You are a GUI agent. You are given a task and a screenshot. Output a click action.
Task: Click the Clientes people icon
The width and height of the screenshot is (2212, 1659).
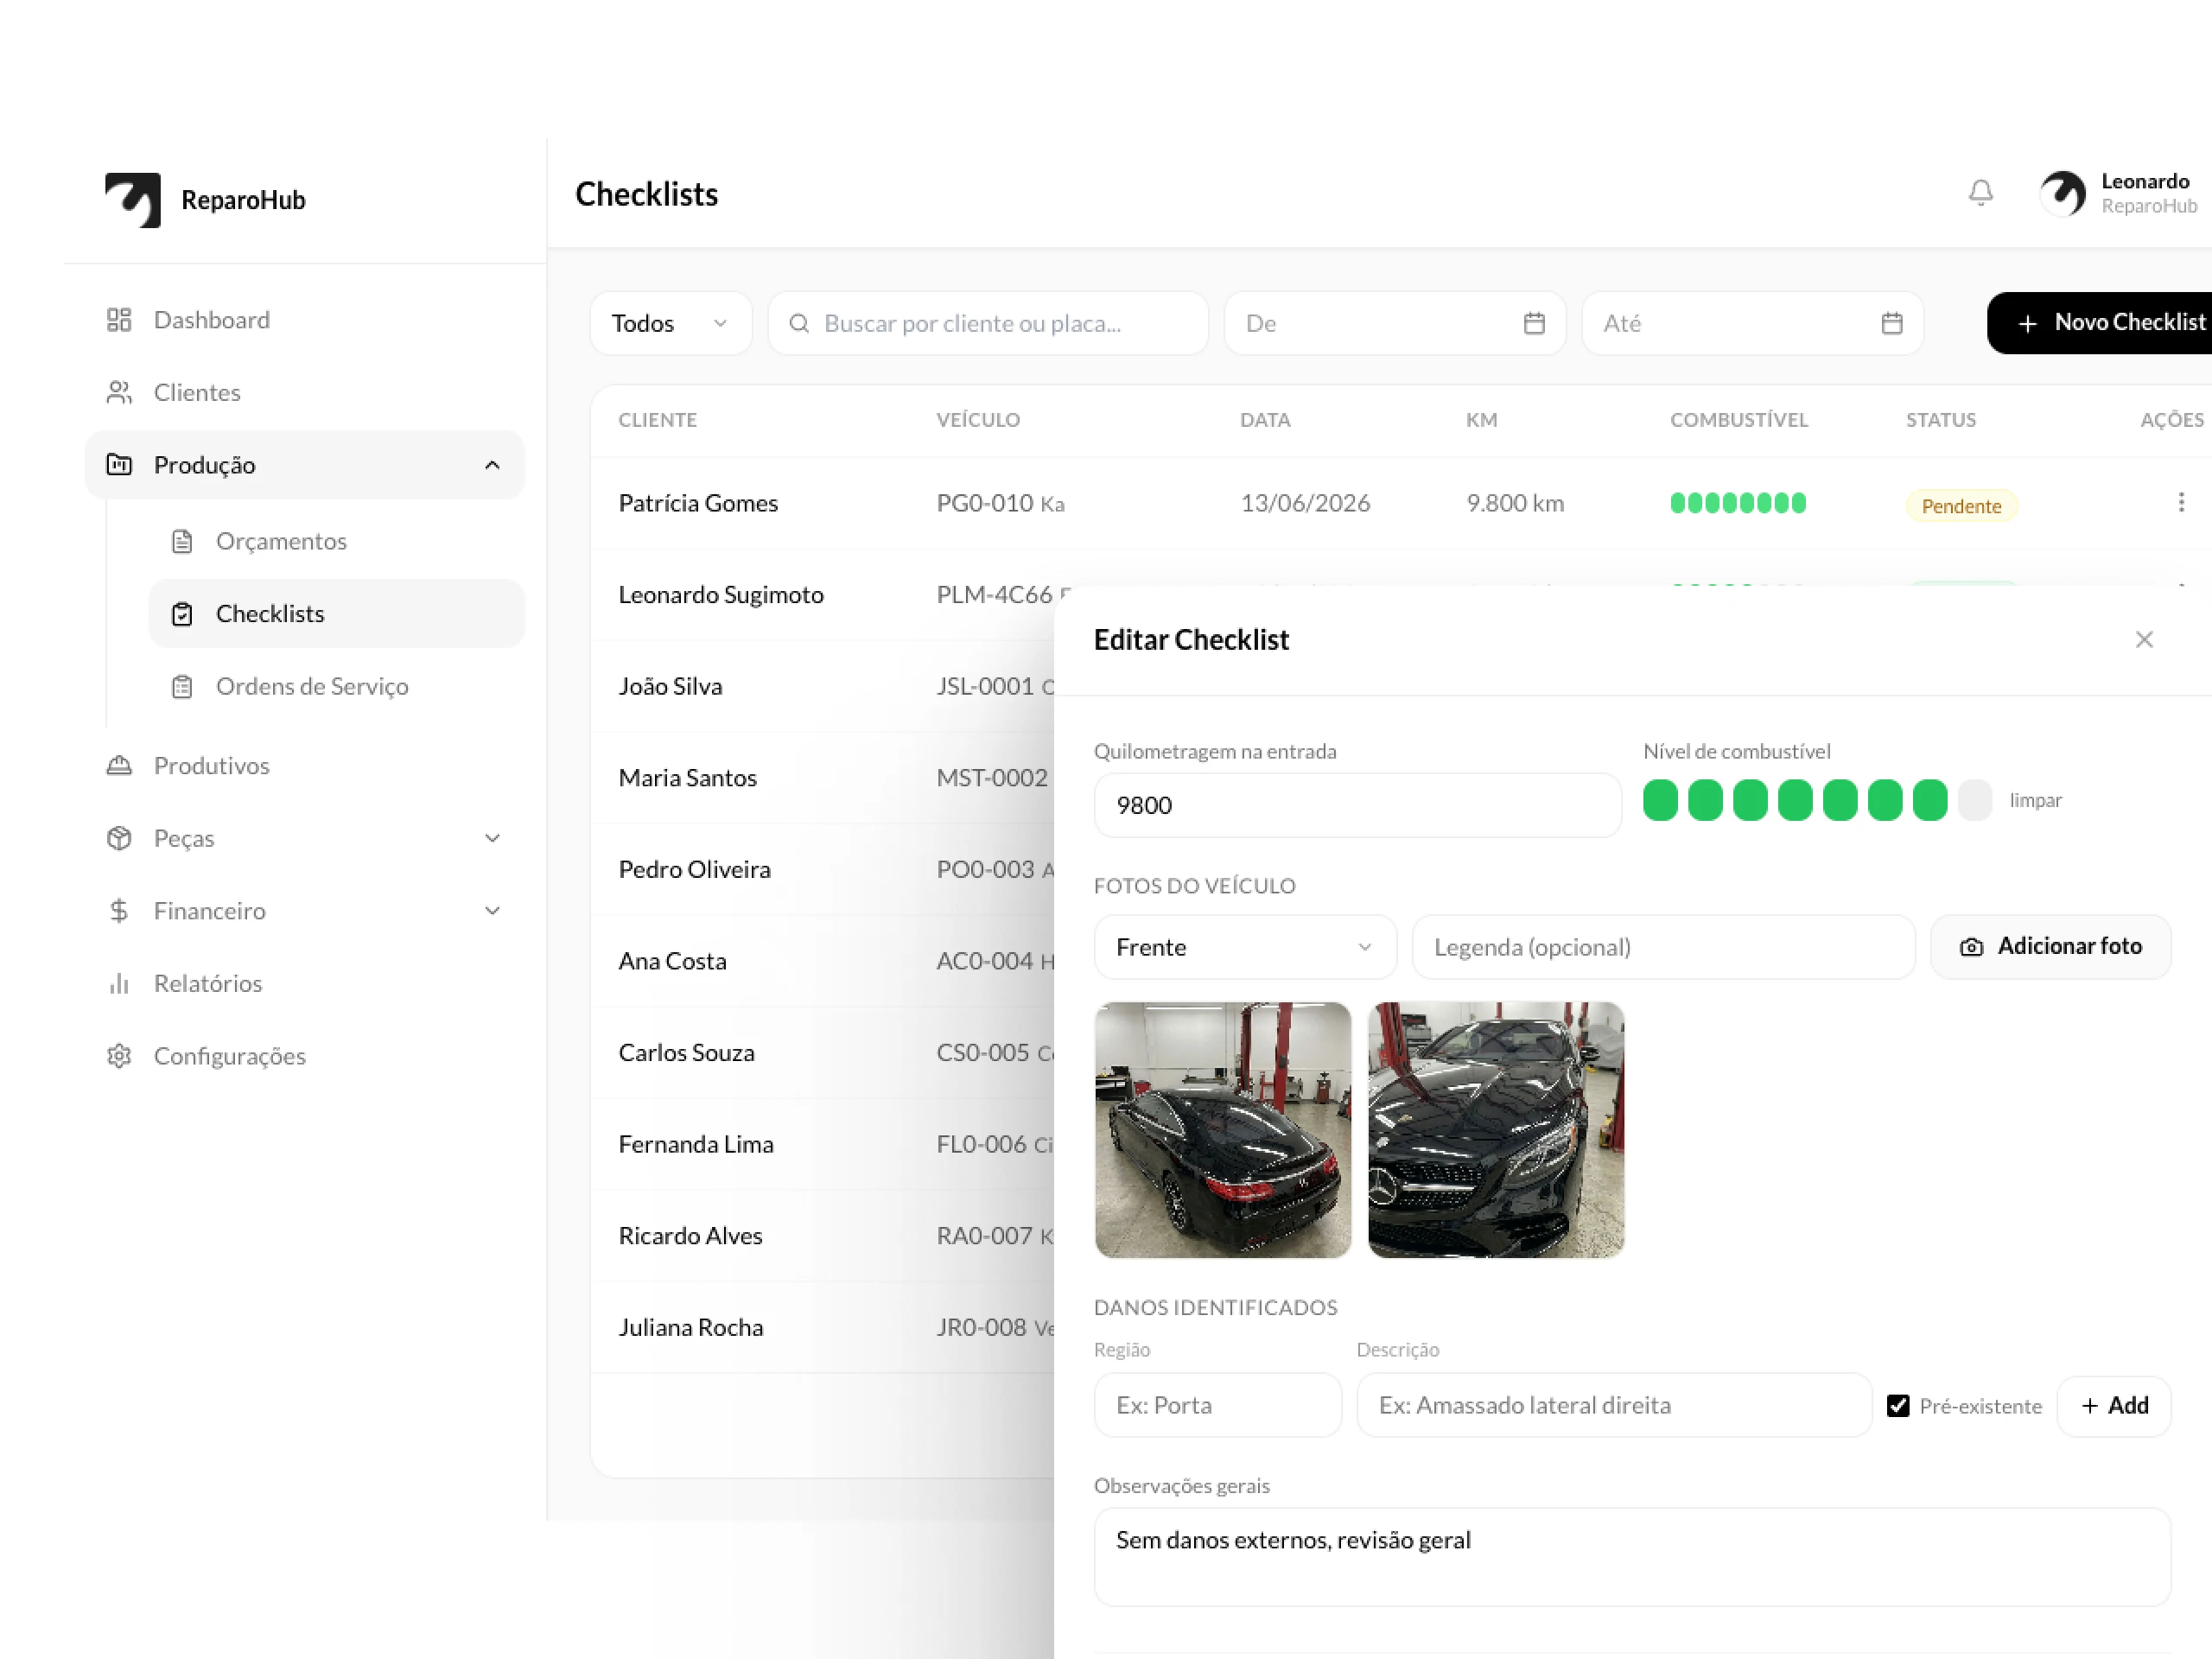point(119,392)
